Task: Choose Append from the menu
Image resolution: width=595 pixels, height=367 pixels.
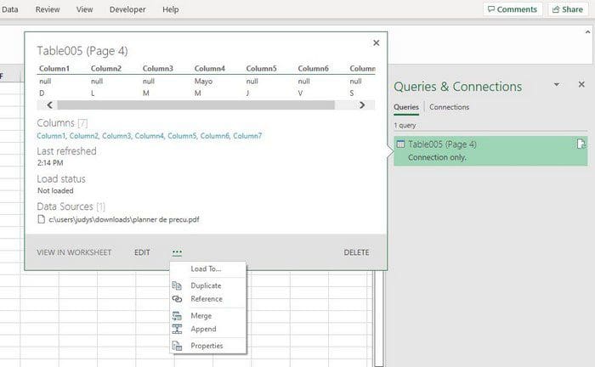Action: (208, 329)
